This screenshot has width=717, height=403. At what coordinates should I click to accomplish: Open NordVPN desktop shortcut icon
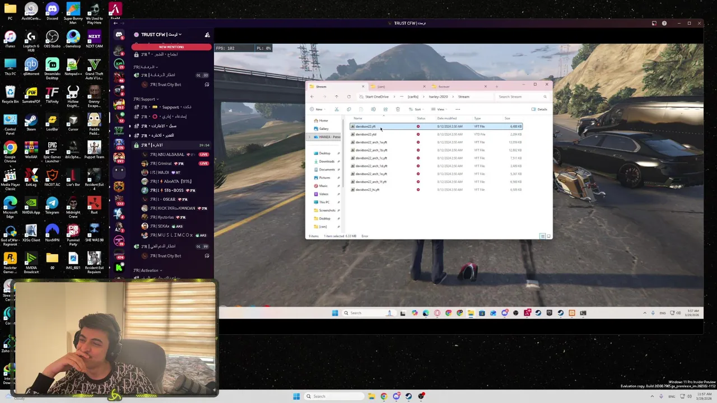52,233
